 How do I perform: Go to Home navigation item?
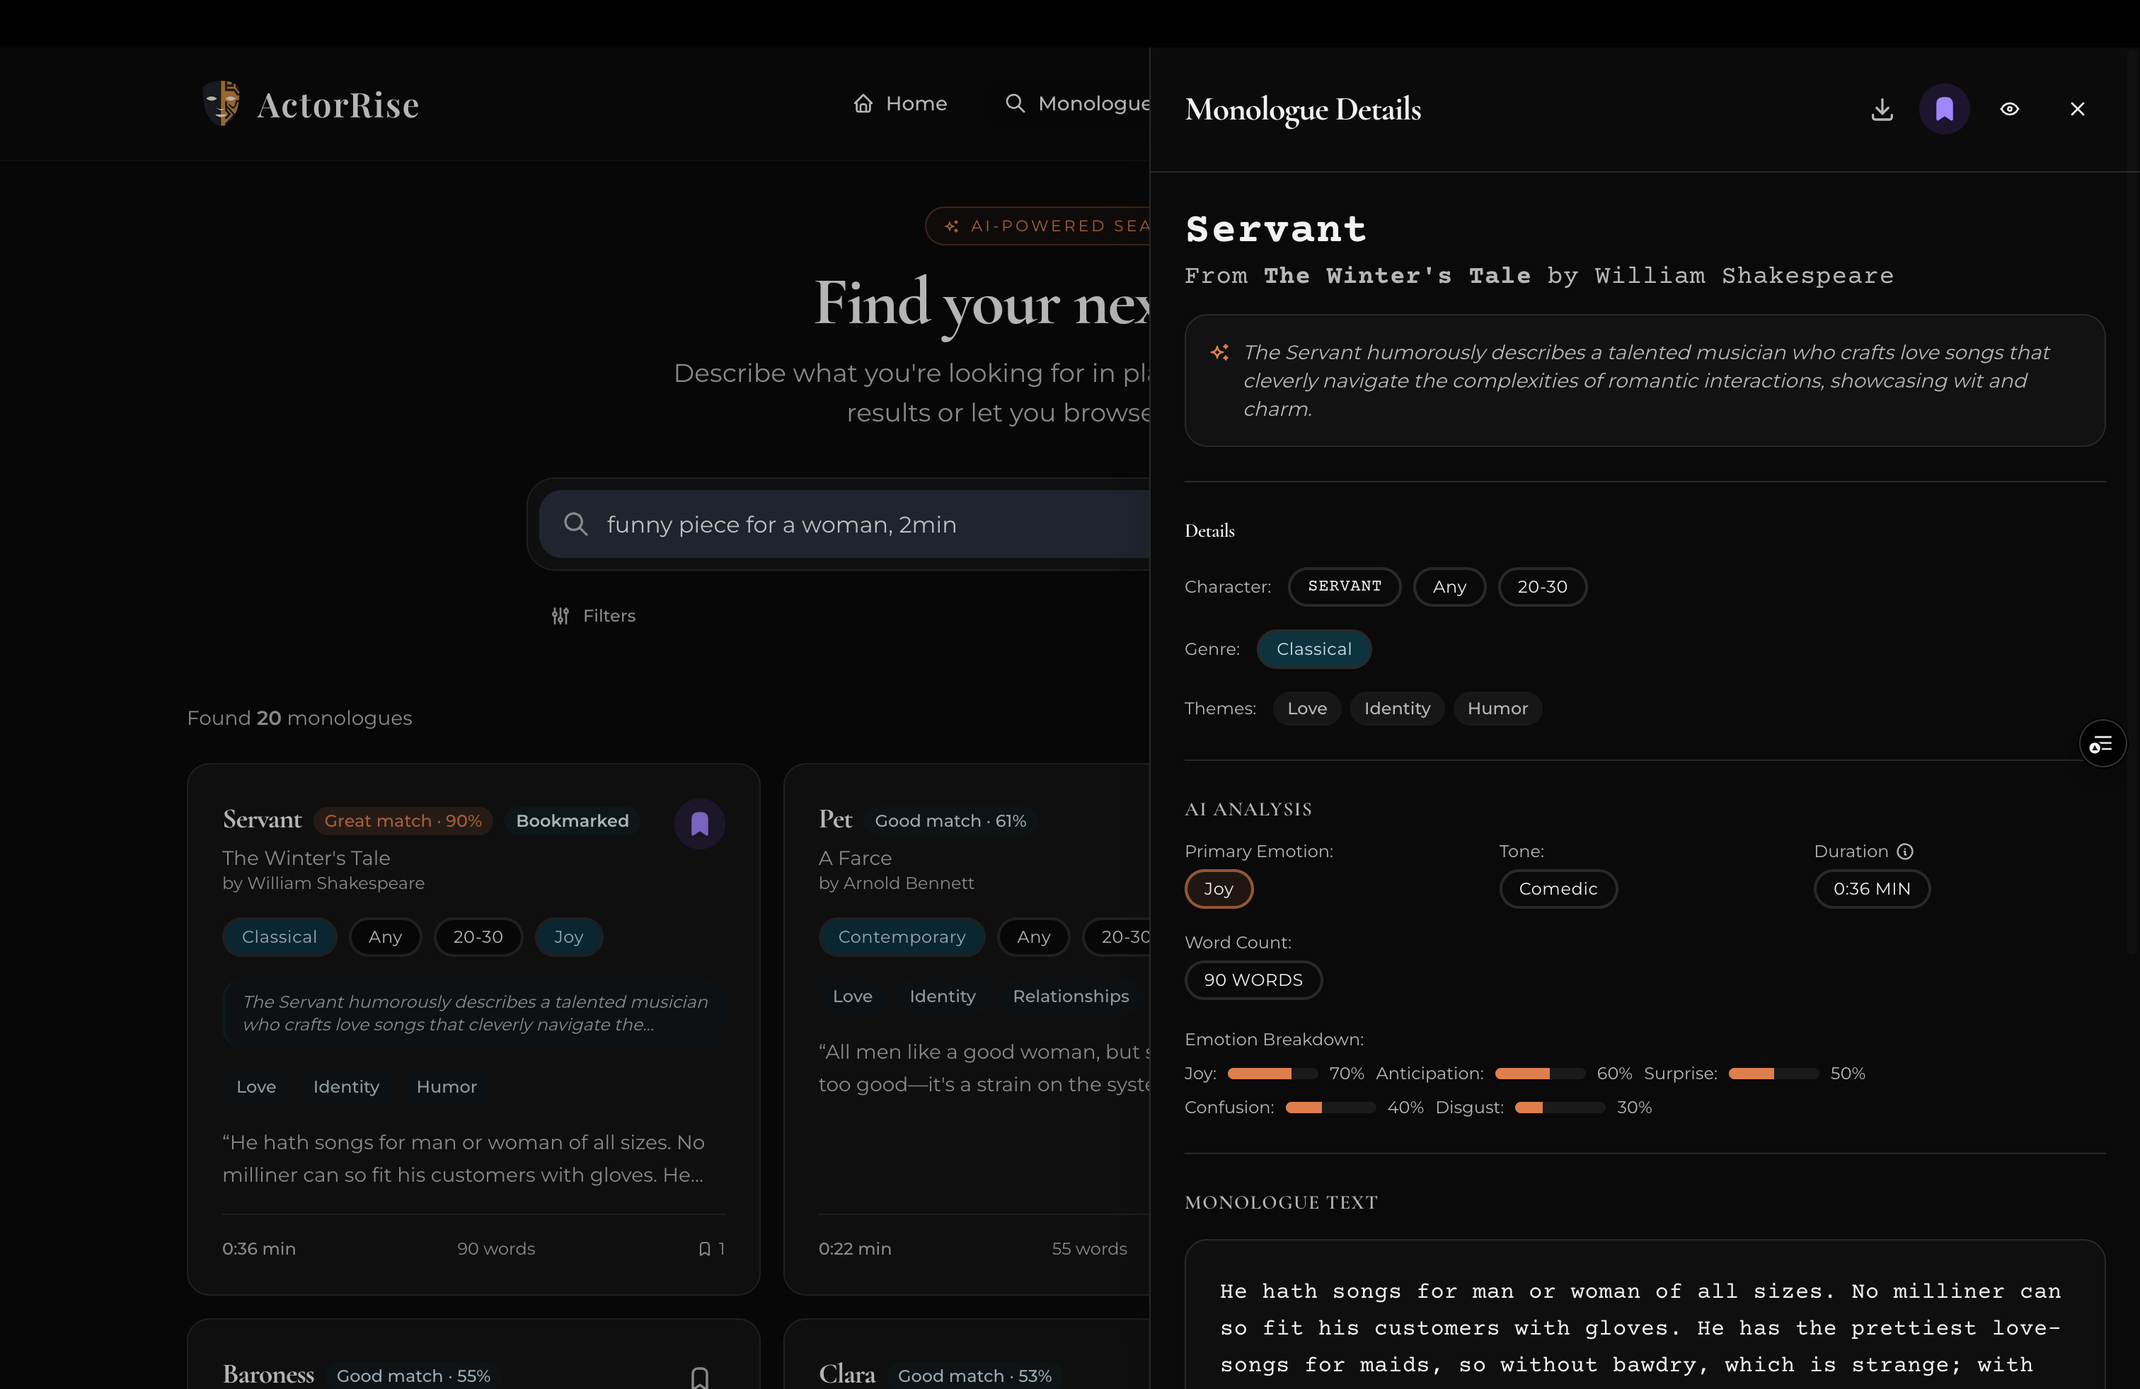pyautogui.click(x=899, y=103)
